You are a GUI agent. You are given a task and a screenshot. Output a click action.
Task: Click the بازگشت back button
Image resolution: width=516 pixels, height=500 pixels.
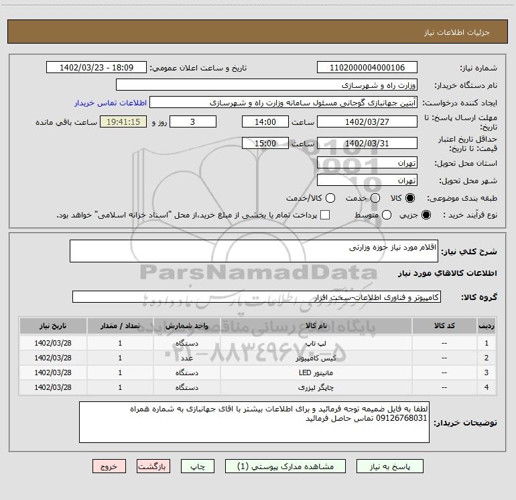tap(153, 466)
